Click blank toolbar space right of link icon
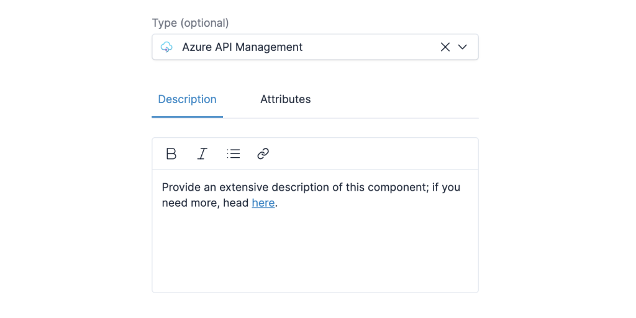Image resolution: width=636 pixels, height=318 pixels. point(373,154)
